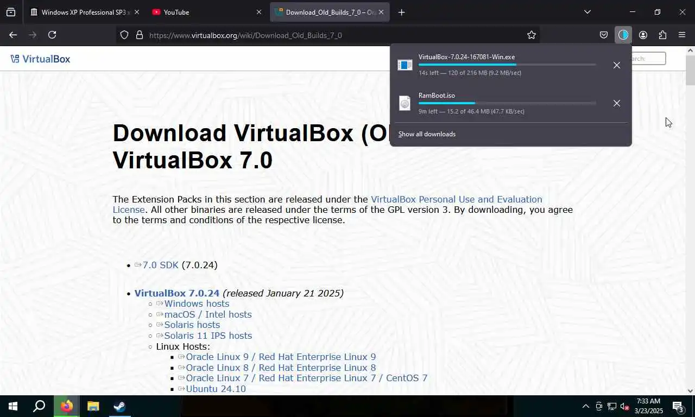Image resolution: width=695 pixels, height=417 pixels.
Task: Toggle the downloads panel toolbar button
Action: [623, 35]
